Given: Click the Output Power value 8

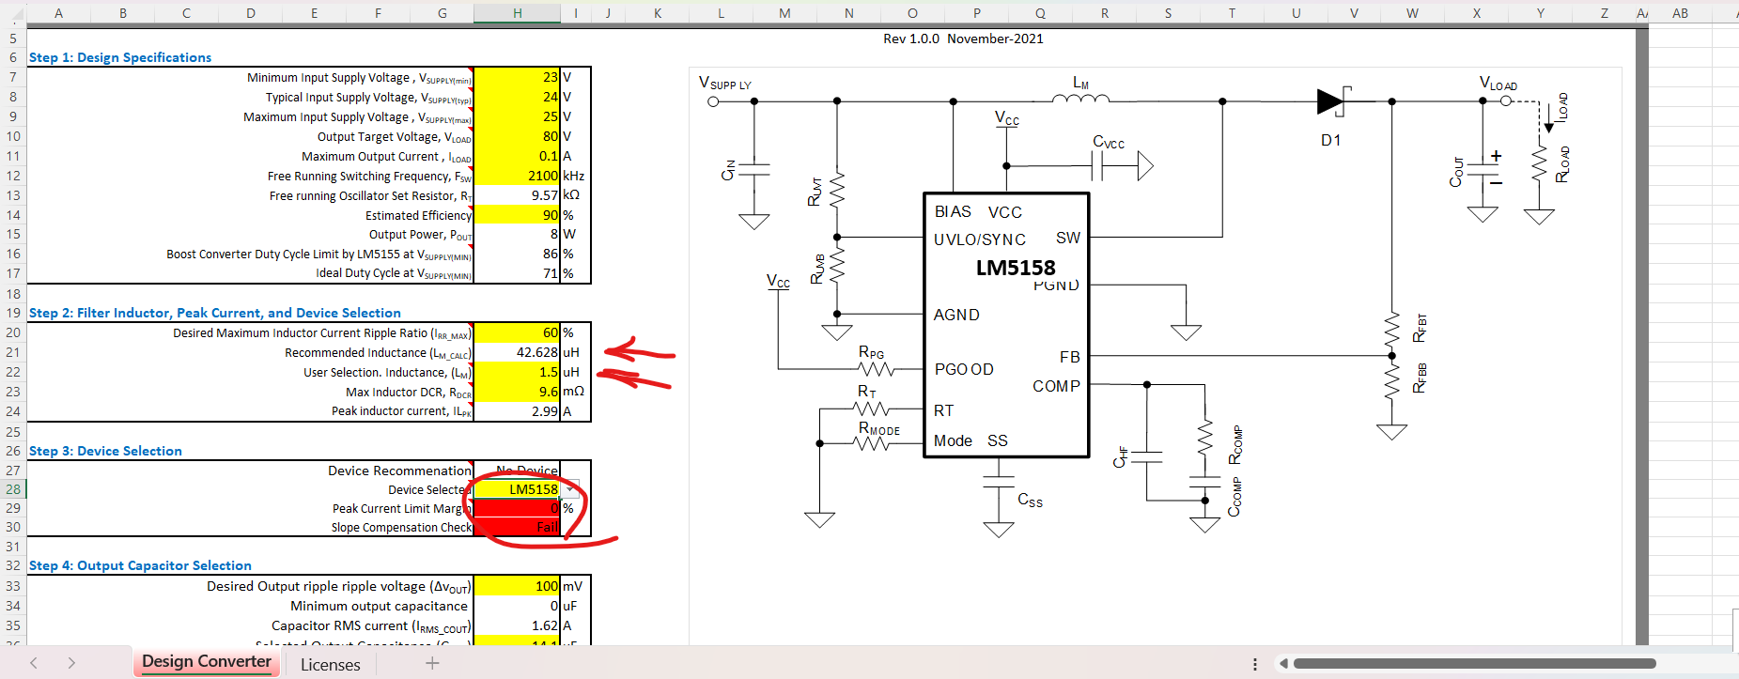Looking at the screenshot, I should 517,234.
